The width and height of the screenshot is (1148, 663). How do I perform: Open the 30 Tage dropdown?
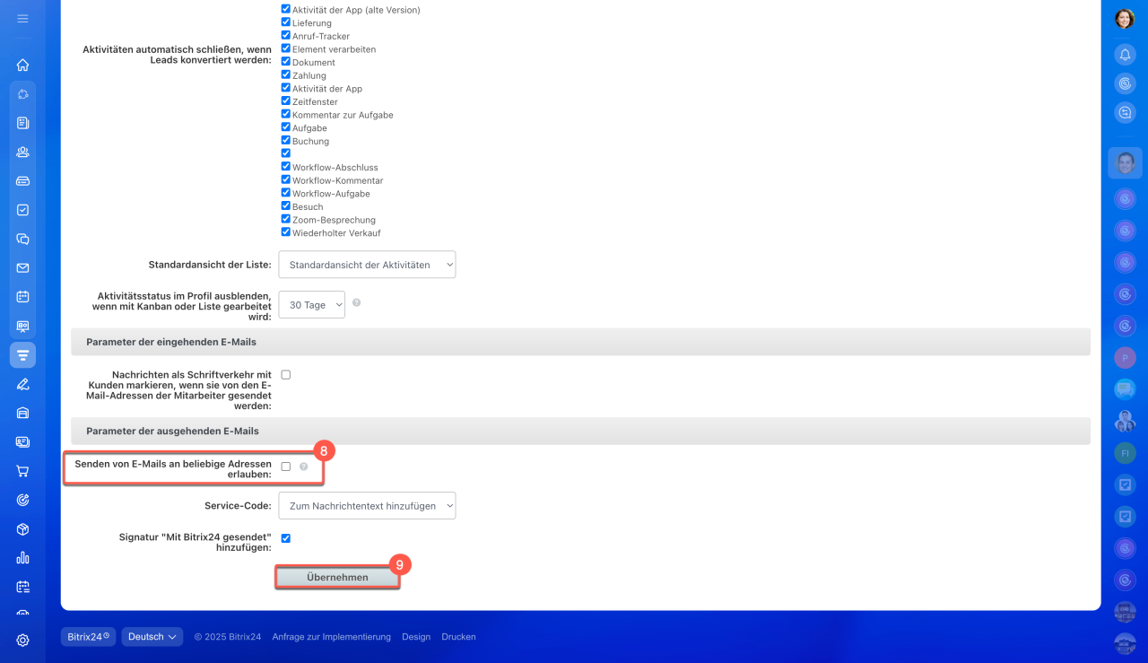312,304
